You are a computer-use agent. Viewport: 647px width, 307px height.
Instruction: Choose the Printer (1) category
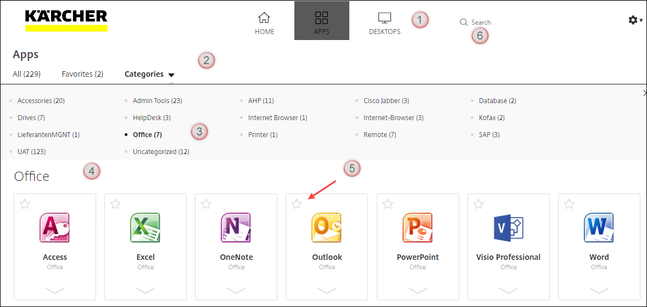tap(263, 134)
